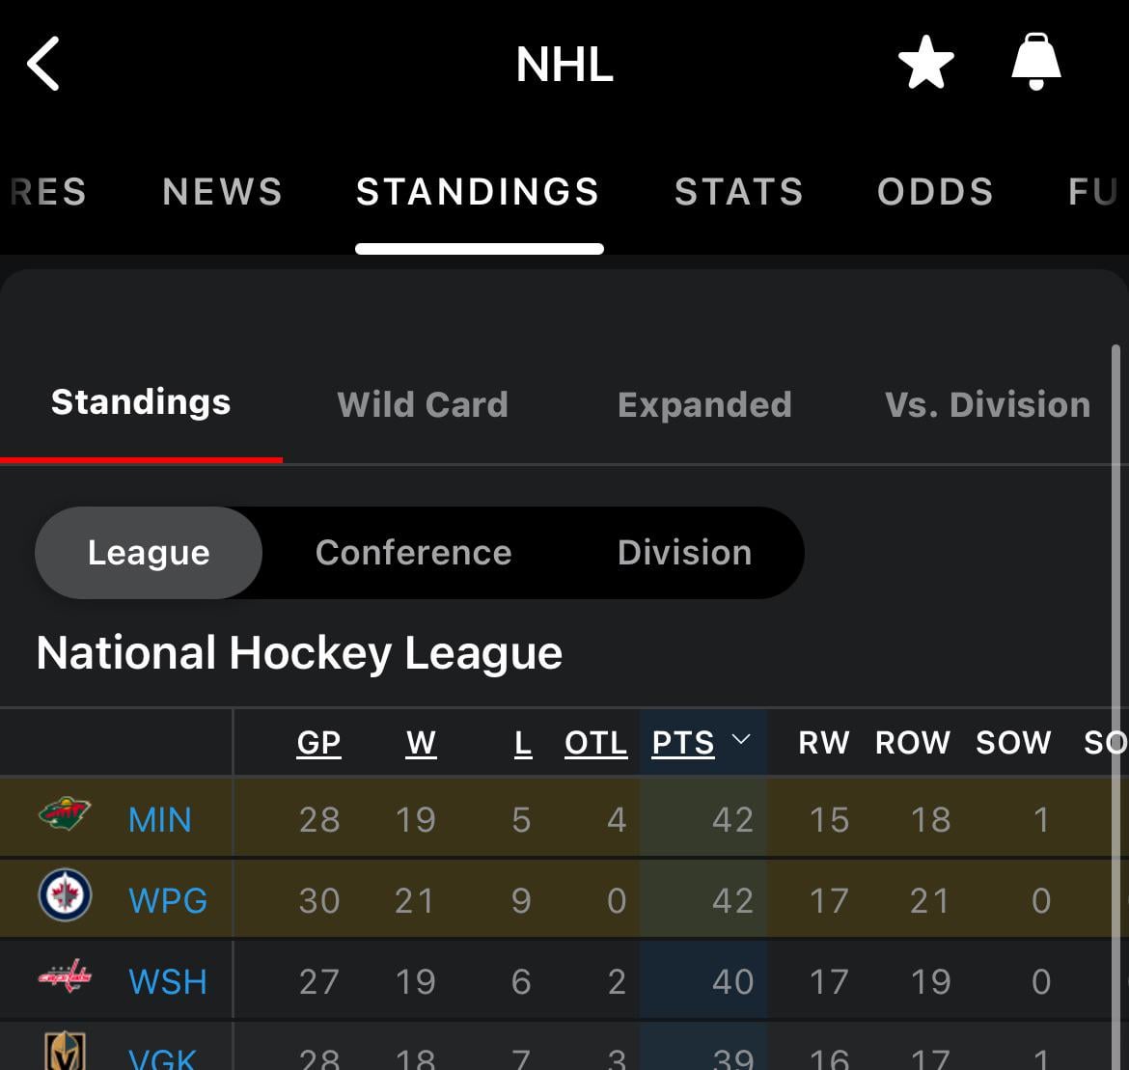Tap the Winnipeg Jets team logo
The image size is (1129, 1070).
pos(65,896)
